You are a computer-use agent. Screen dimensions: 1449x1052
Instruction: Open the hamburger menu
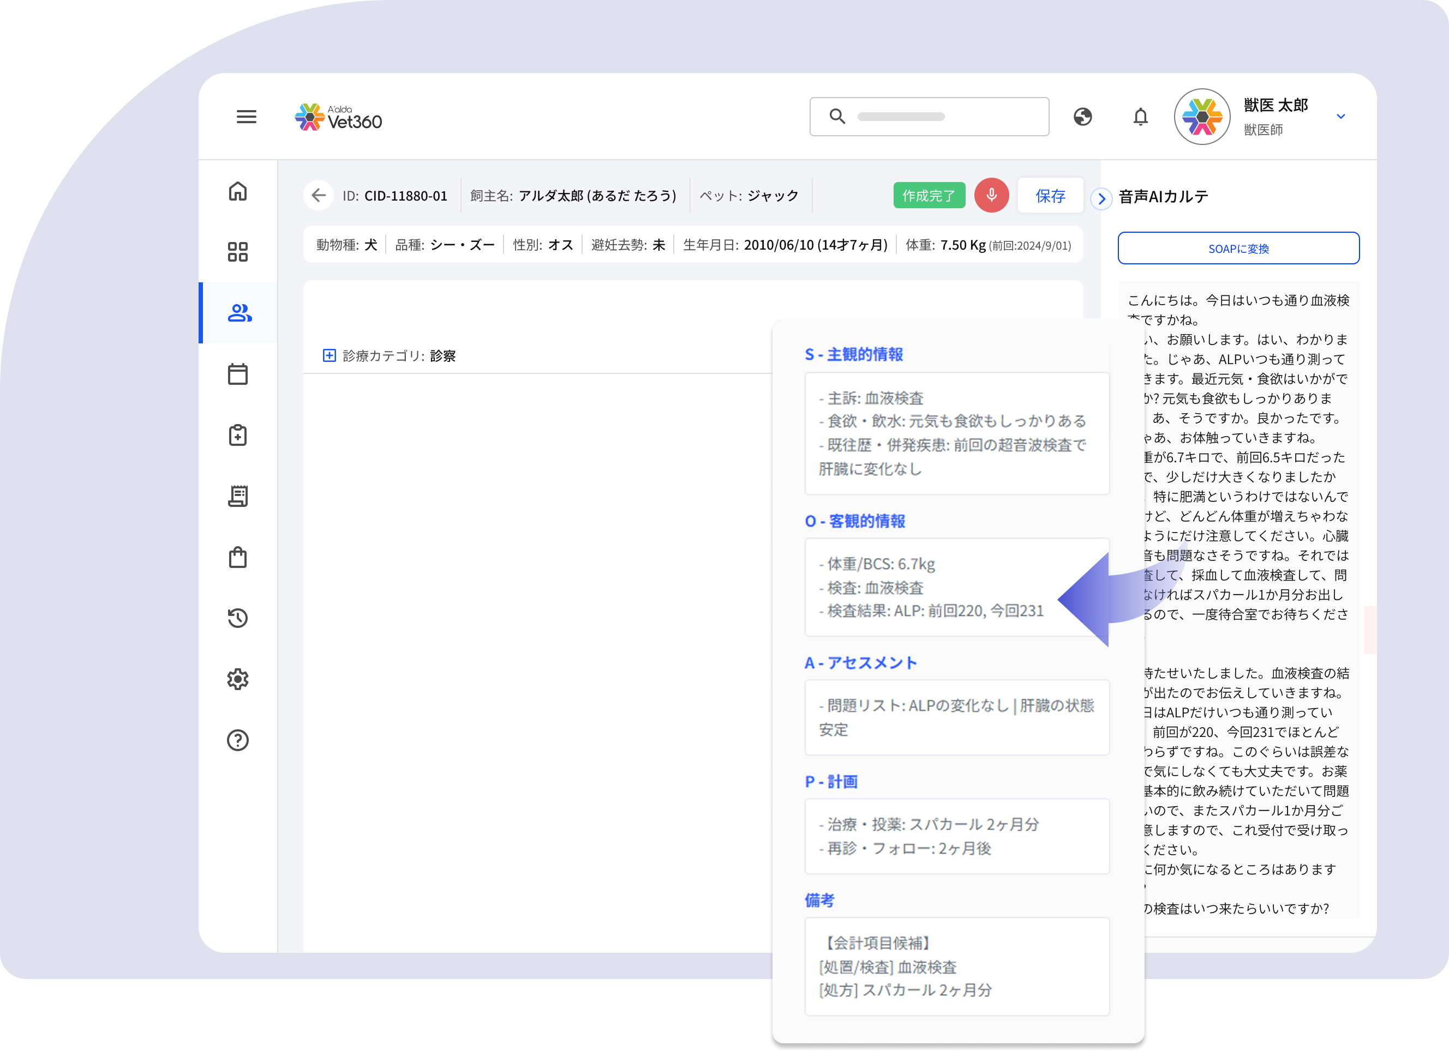click(246, 117)
